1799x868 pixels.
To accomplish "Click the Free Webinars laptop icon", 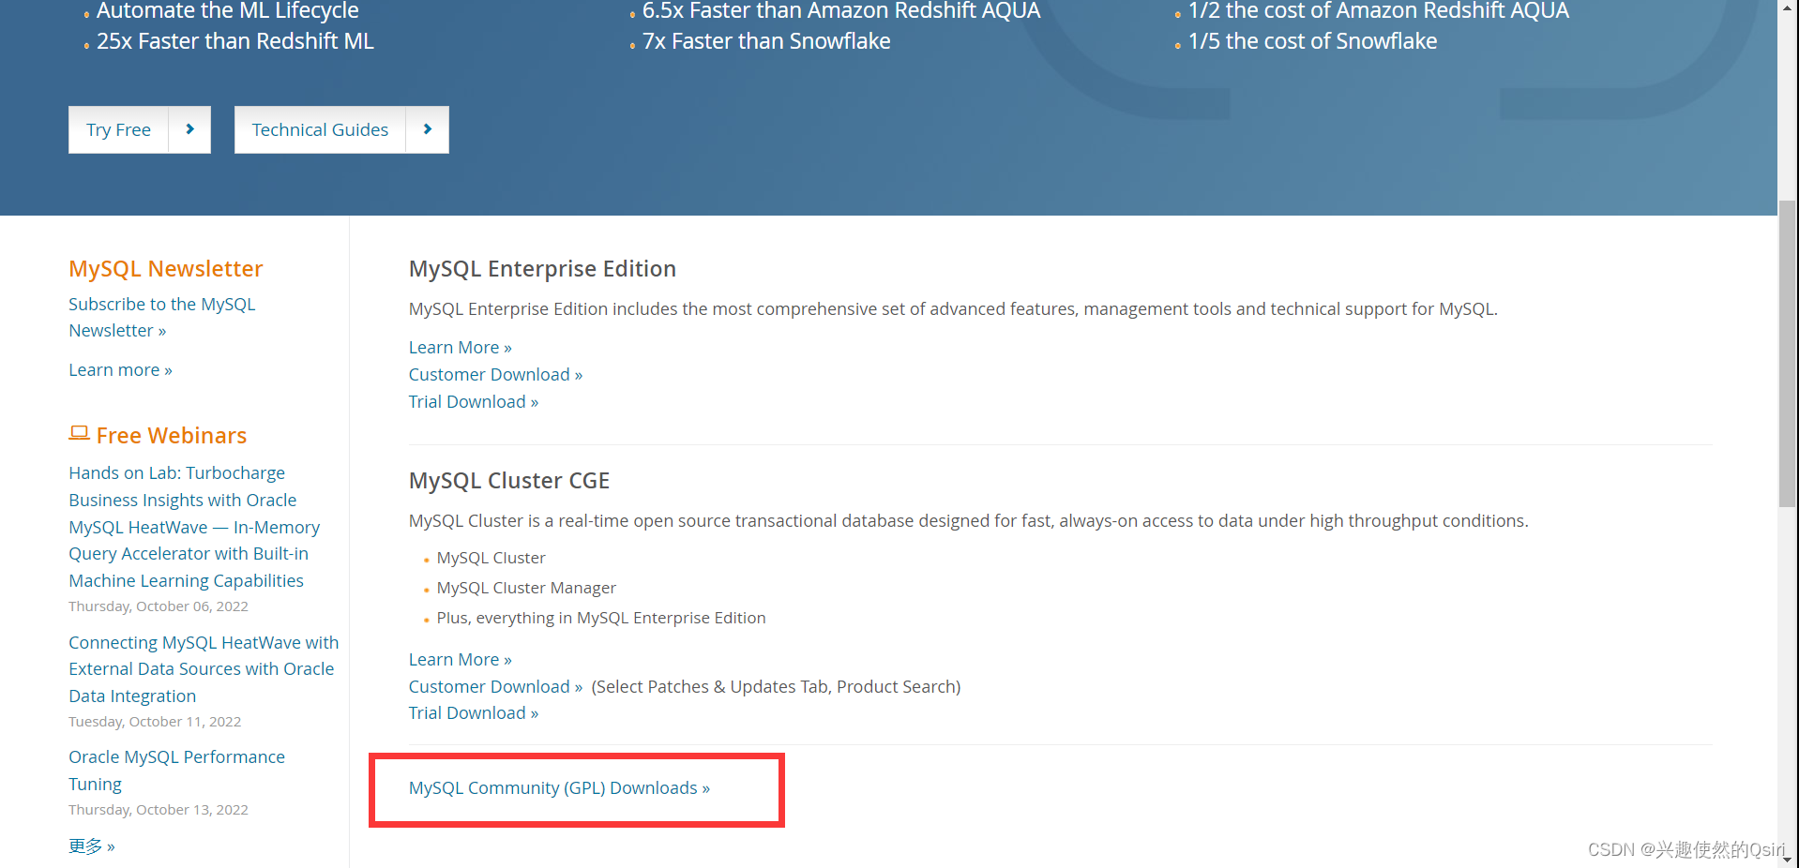I will click(79, 433).
